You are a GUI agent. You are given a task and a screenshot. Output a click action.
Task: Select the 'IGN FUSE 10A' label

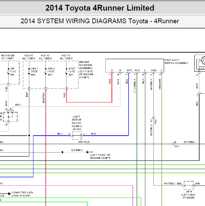pos(13,72)
